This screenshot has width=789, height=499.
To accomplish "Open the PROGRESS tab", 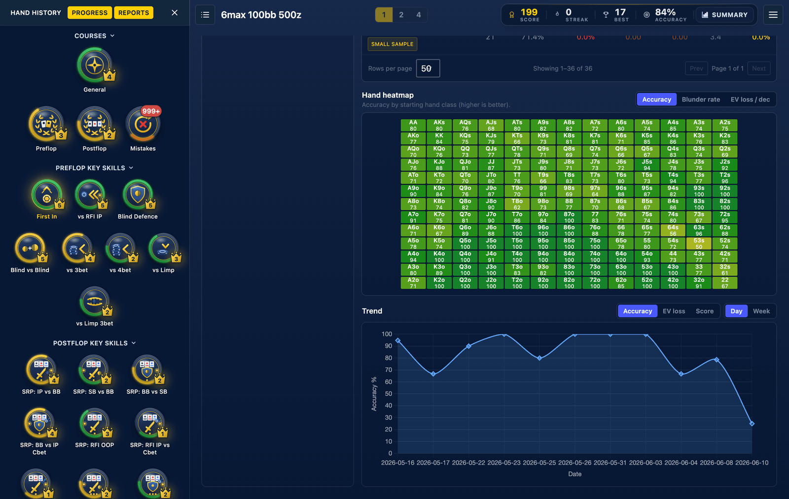I will 90,13.
